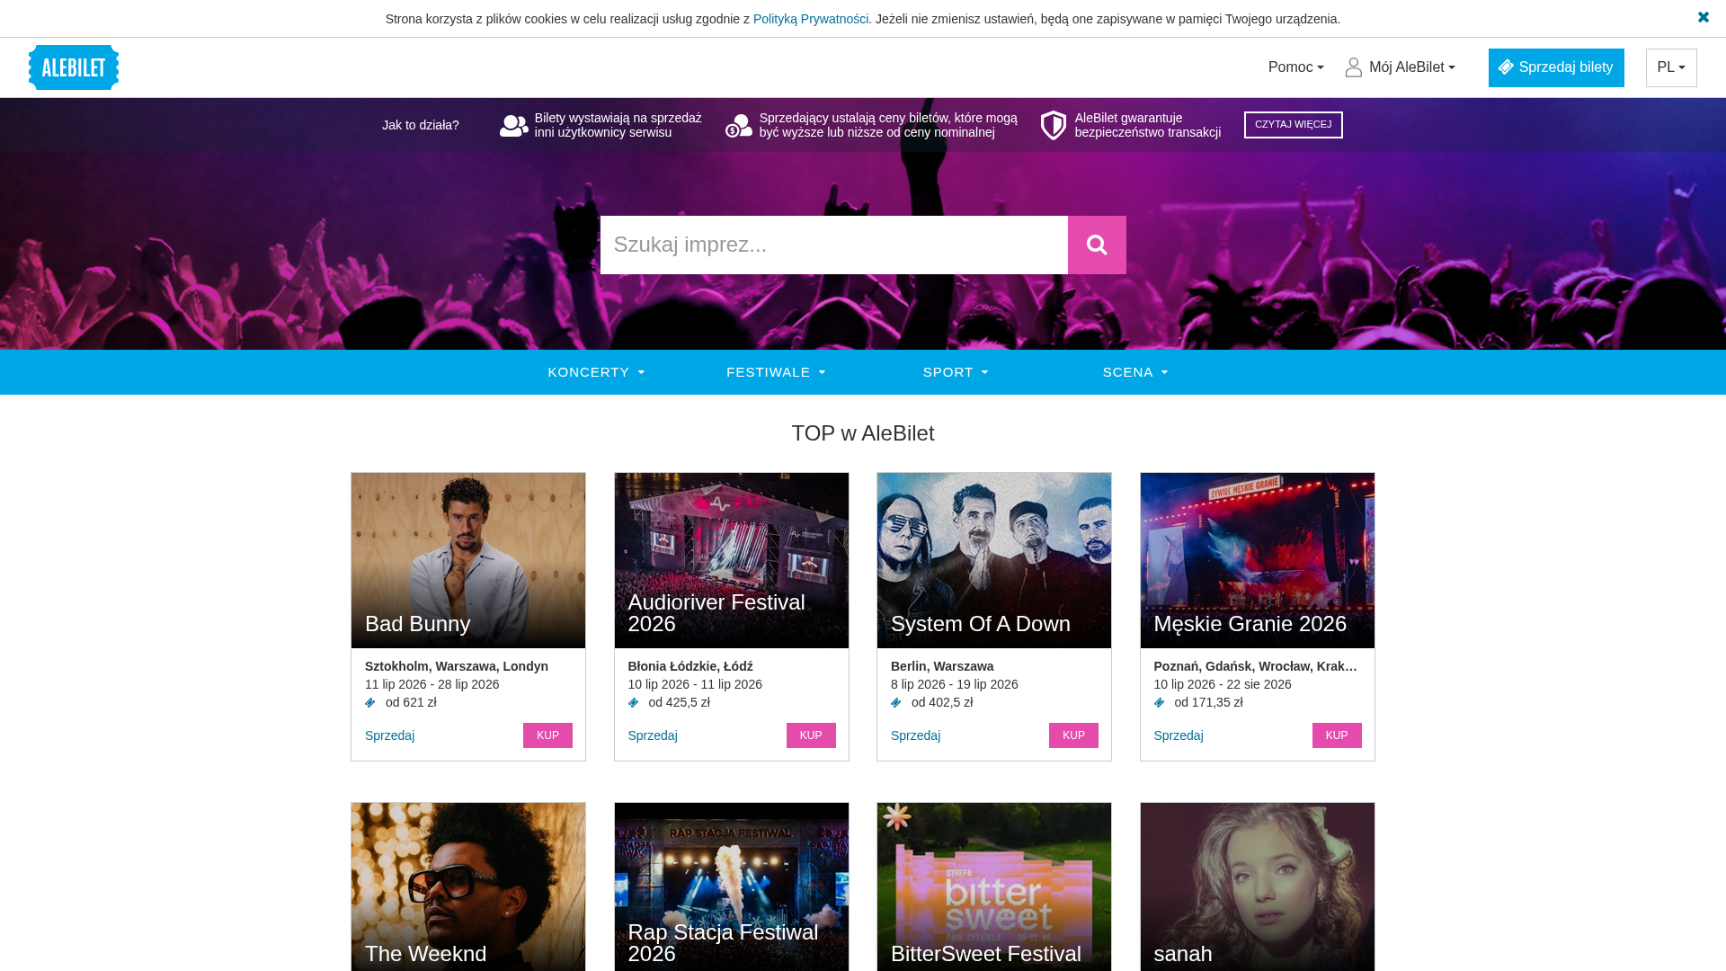Open the Męskie Granie 2026 thumbnail
The height and width of the screenshot is (971, 1726).
pyautogui.click(x=1258, y=560)
